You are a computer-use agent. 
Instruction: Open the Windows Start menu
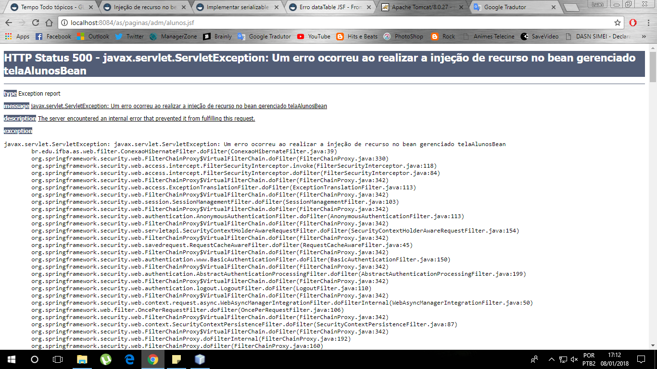click(12, 359)
